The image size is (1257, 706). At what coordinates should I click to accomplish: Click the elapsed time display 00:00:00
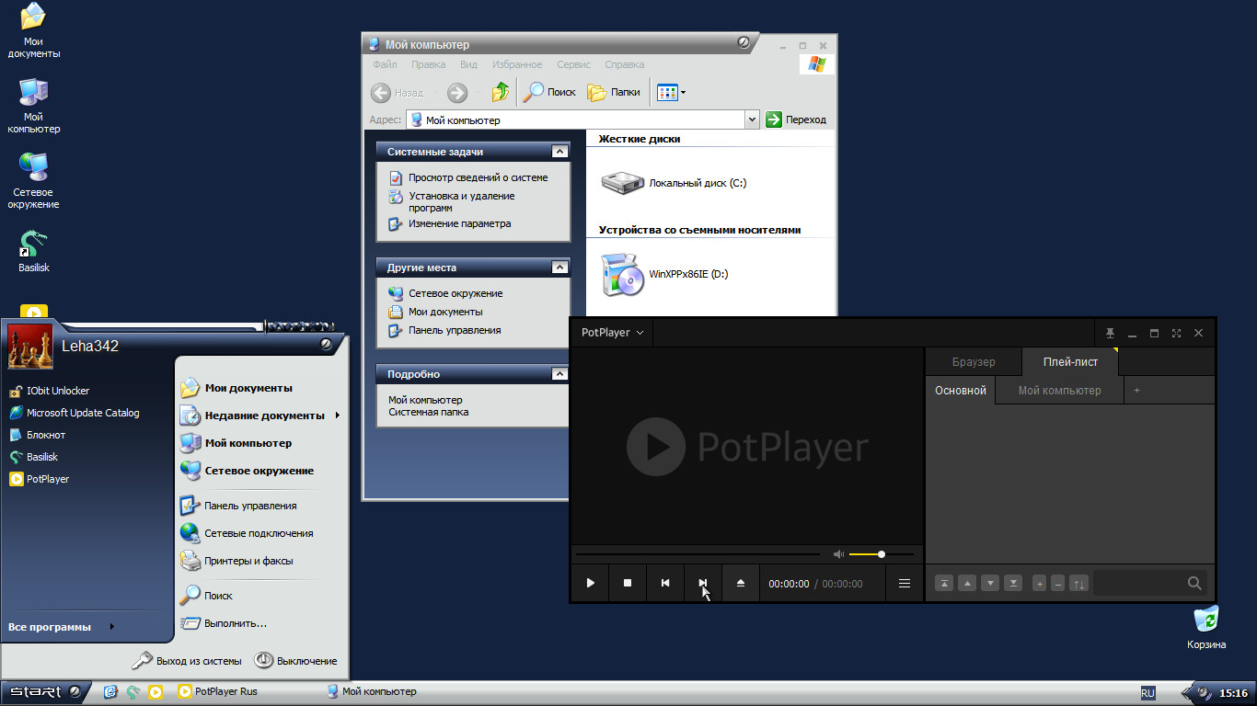click(789, 584)
